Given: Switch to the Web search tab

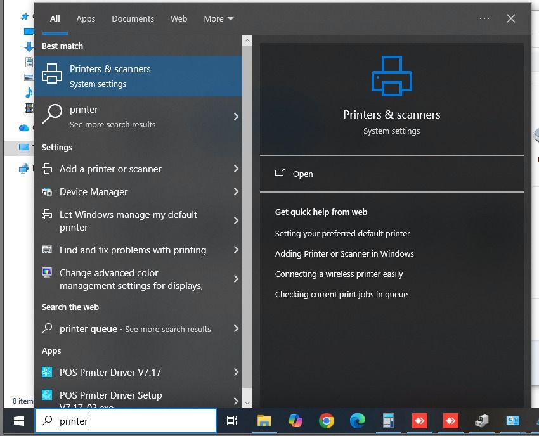Looking at the screenshot, I should pyautogui.click(x=179, y=18).
